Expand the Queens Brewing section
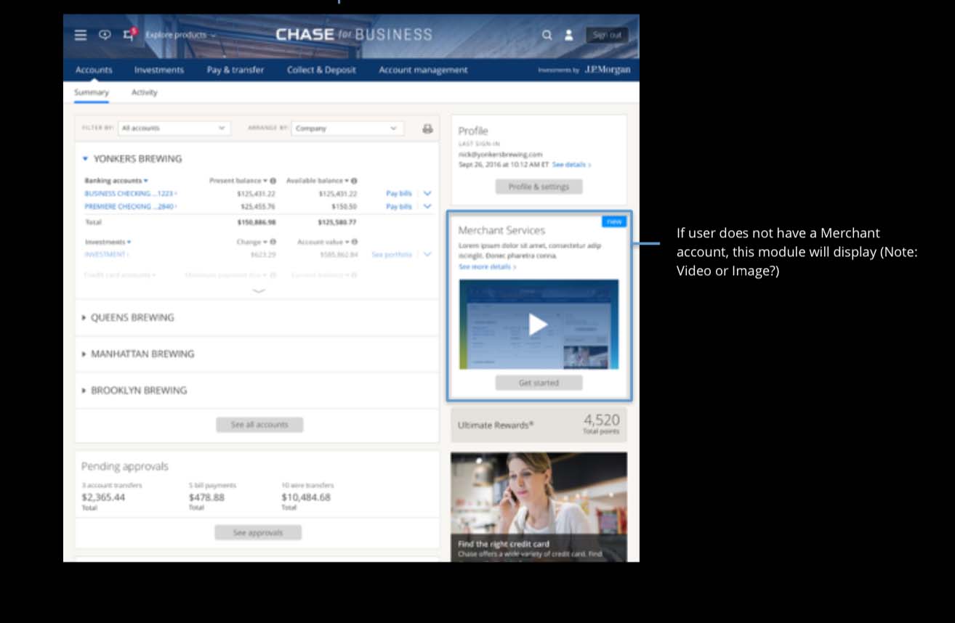Screen dimensions: 955x623 click(x=84, y=318)
